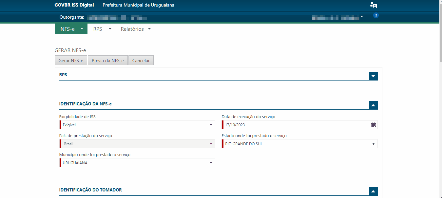The image size is (442, 198).
Task: Open the Relatórios menu
Action: coord(136,29)
